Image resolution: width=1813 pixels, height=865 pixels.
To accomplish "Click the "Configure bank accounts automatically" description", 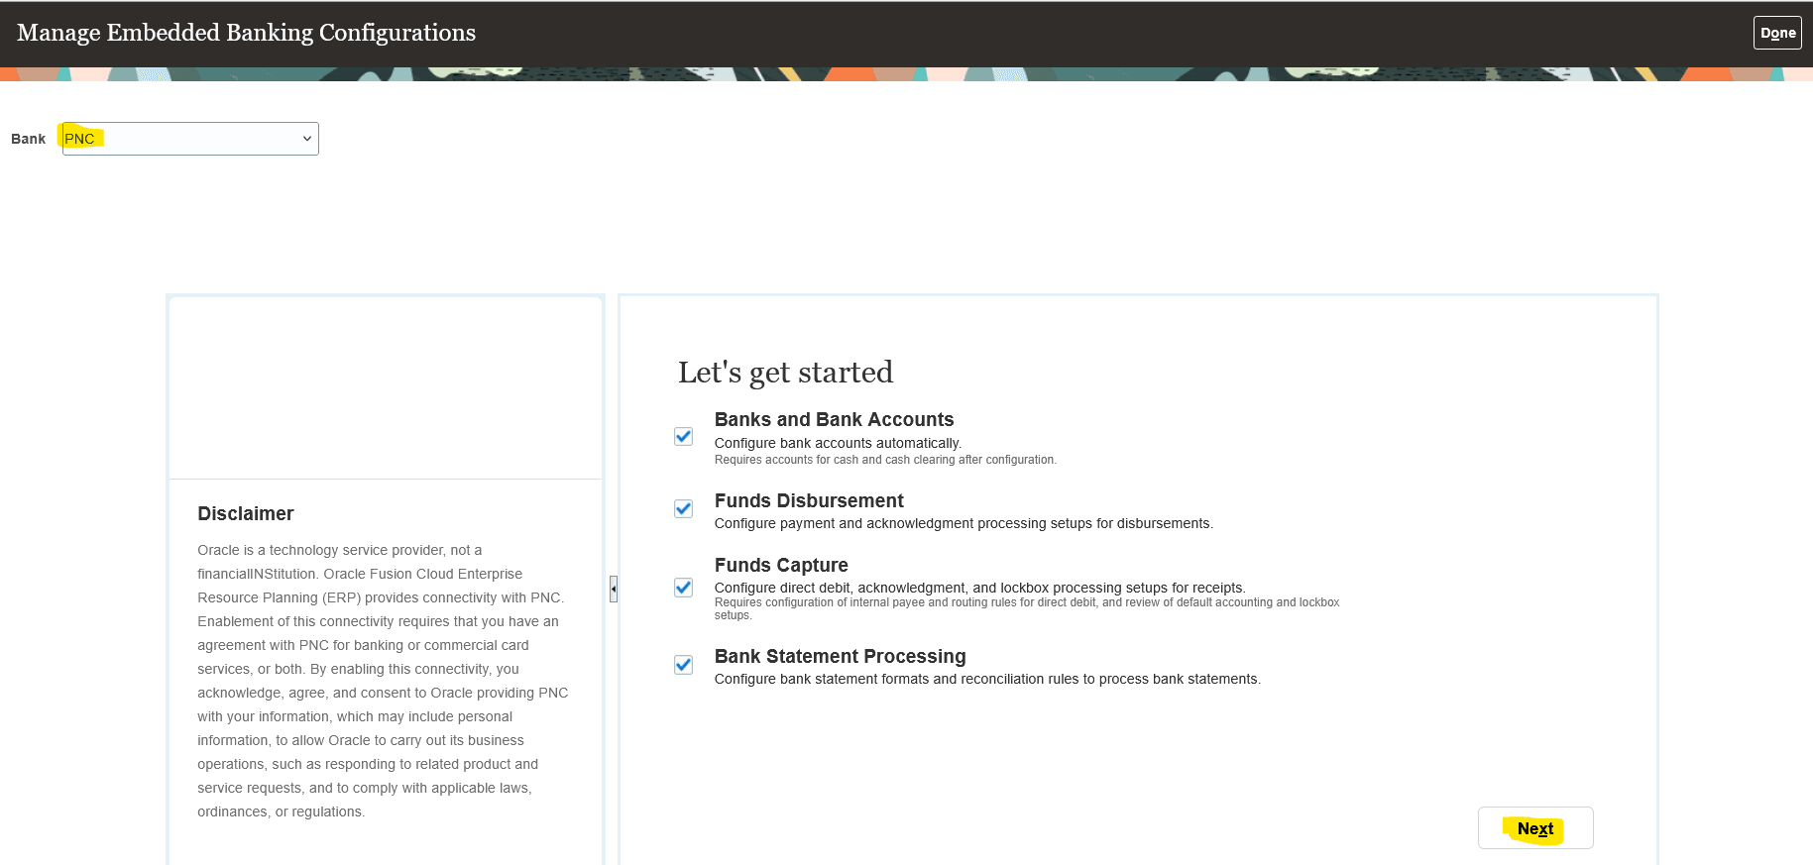I will tap(838, 443).
